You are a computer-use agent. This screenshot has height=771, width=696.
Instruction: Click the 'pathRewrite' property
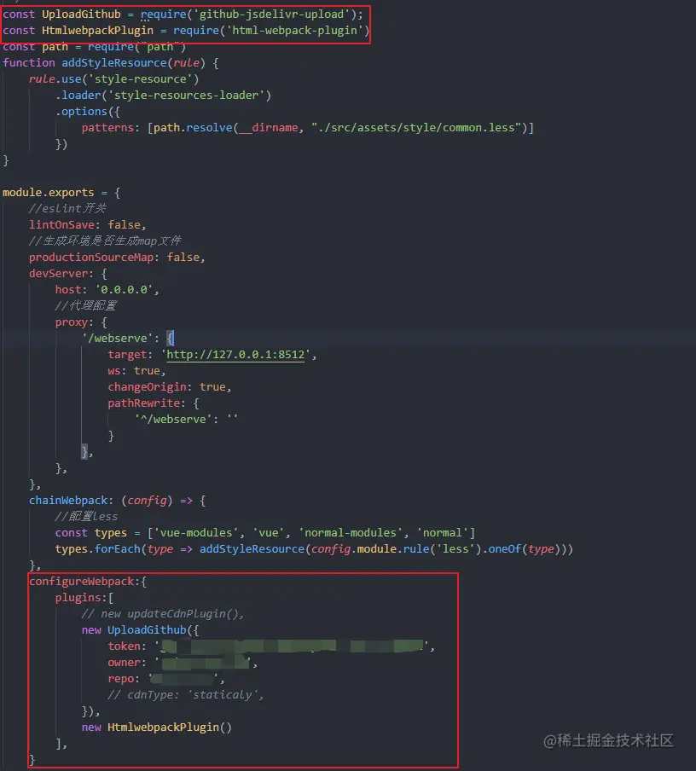(x=143, y=403)
